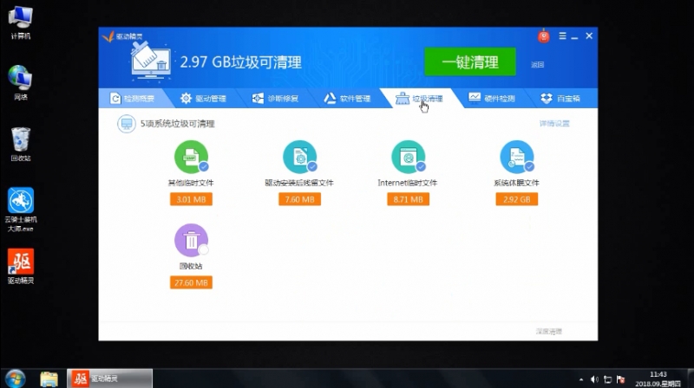Click the 8.71 MB size label
The image size is (694, 388).
[x=408, y=199]
